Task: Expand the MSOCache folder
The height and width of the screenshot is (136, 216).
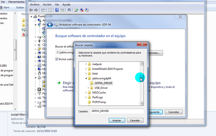Action: pos(86,93)
